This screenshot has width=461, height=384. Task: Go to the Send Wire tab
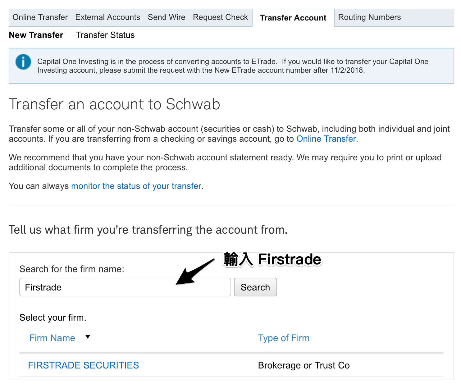(x=167, y=17)
